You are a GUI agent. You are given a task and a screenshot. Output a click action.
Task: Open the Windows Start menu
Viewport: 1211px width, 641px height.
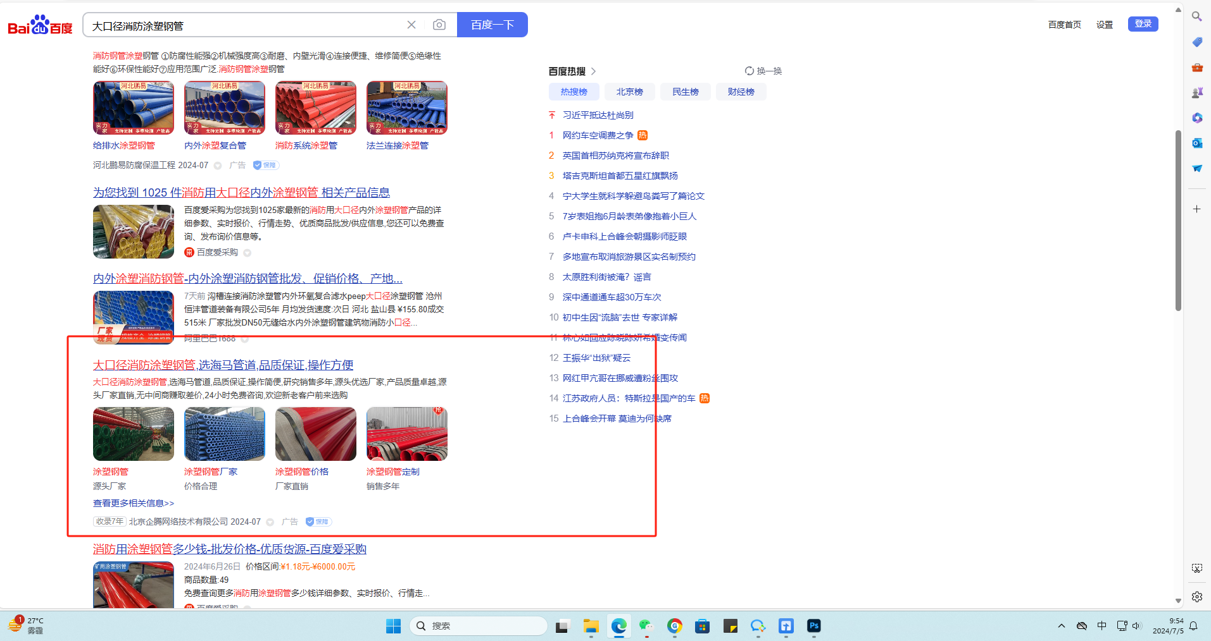pos(393,626)
